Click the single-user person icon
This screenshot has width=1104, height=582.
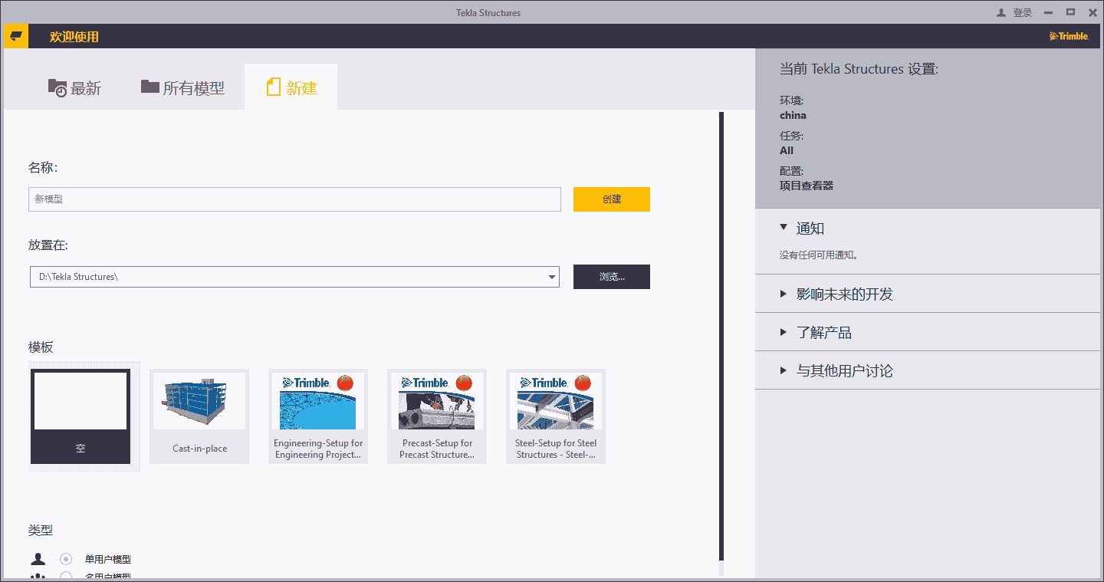38,559
